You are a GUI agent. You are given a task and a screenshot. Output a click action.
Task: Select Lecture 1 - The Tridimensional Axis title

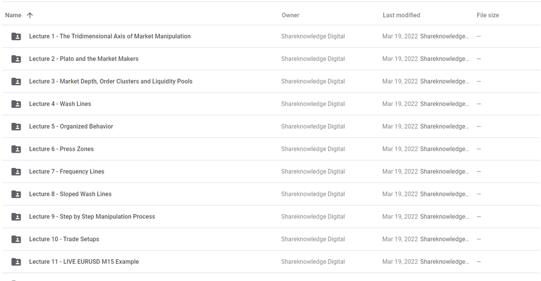coord(110,36)
